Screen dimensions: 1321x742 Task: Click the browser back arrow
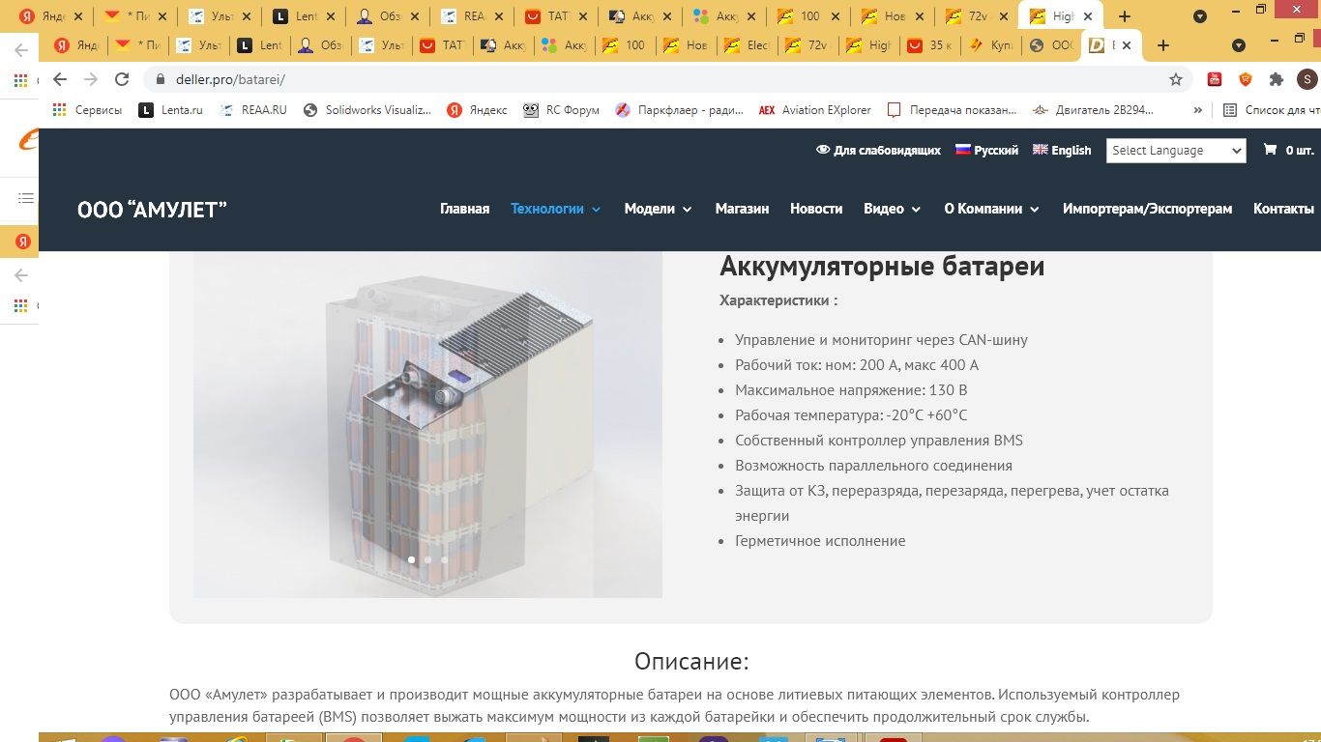tap(58, 79)
